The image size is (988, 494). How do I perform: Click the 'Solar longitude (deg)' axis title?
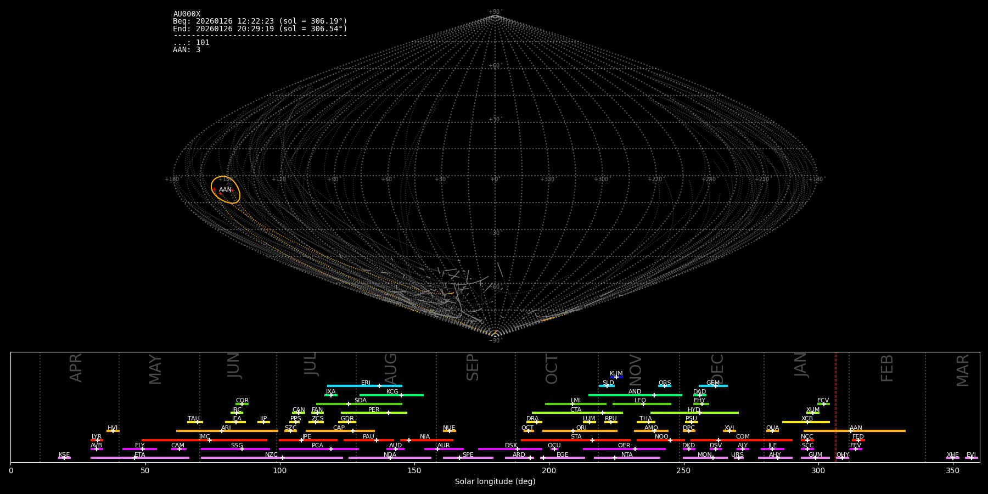(x=495, y=482)
